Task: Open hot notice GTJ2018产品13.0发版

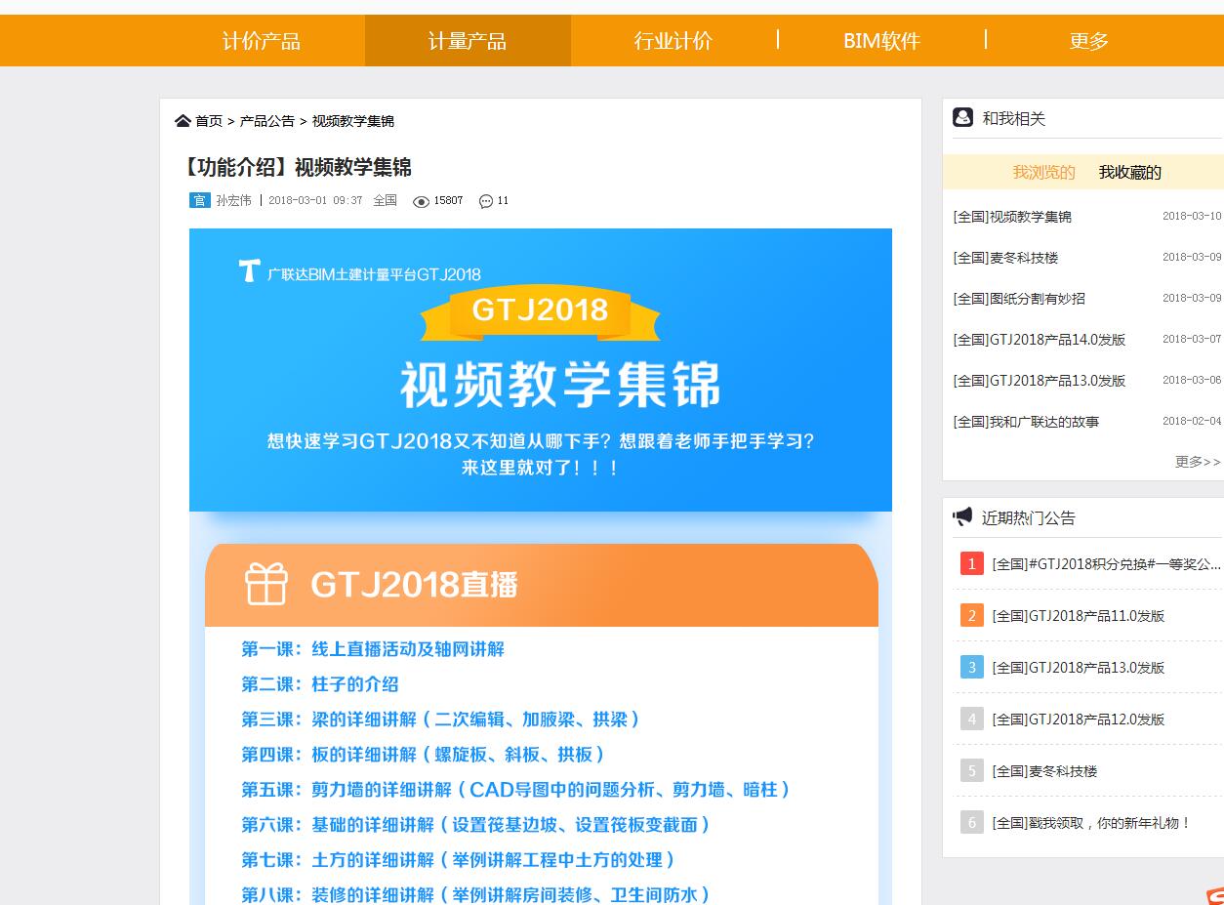Action: tap(1079, 667)
